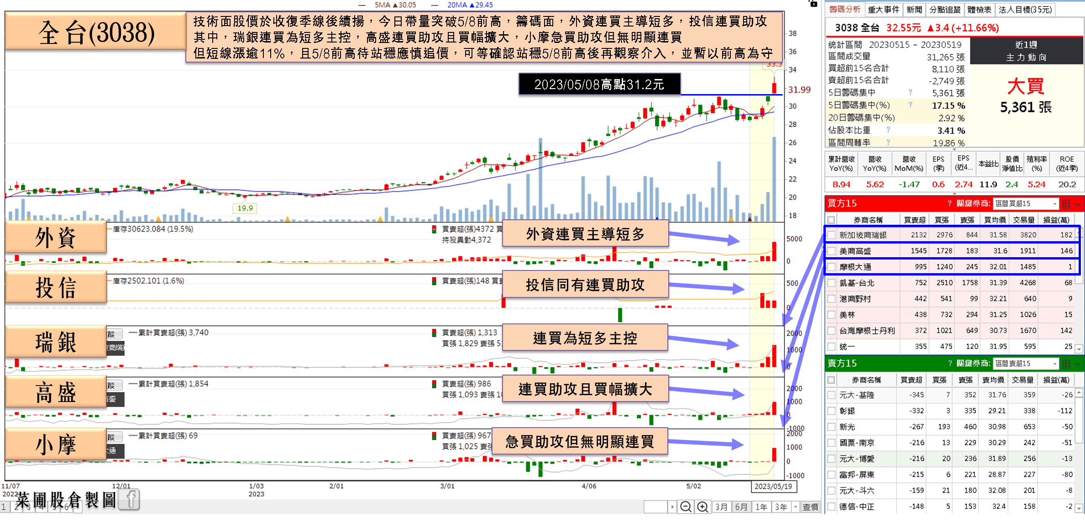The height and width of the screenshot is (524, 1085).
Task: Set chart range to 1年
Action: (761, 507)
